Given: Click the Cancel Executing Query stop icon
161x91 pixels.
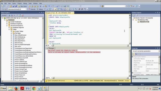Looking at the screenshot, I should tap(45, 9).
